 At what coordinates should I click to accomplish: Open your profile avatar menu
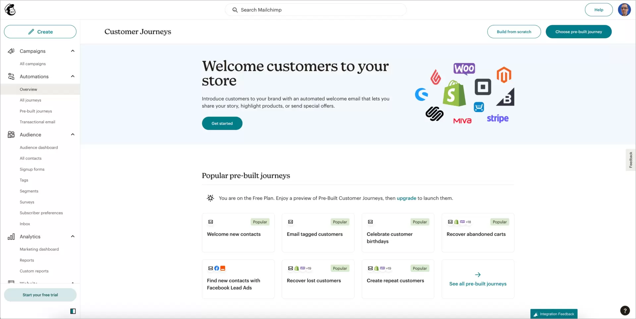pyautogui.click(x=625, y=10)
